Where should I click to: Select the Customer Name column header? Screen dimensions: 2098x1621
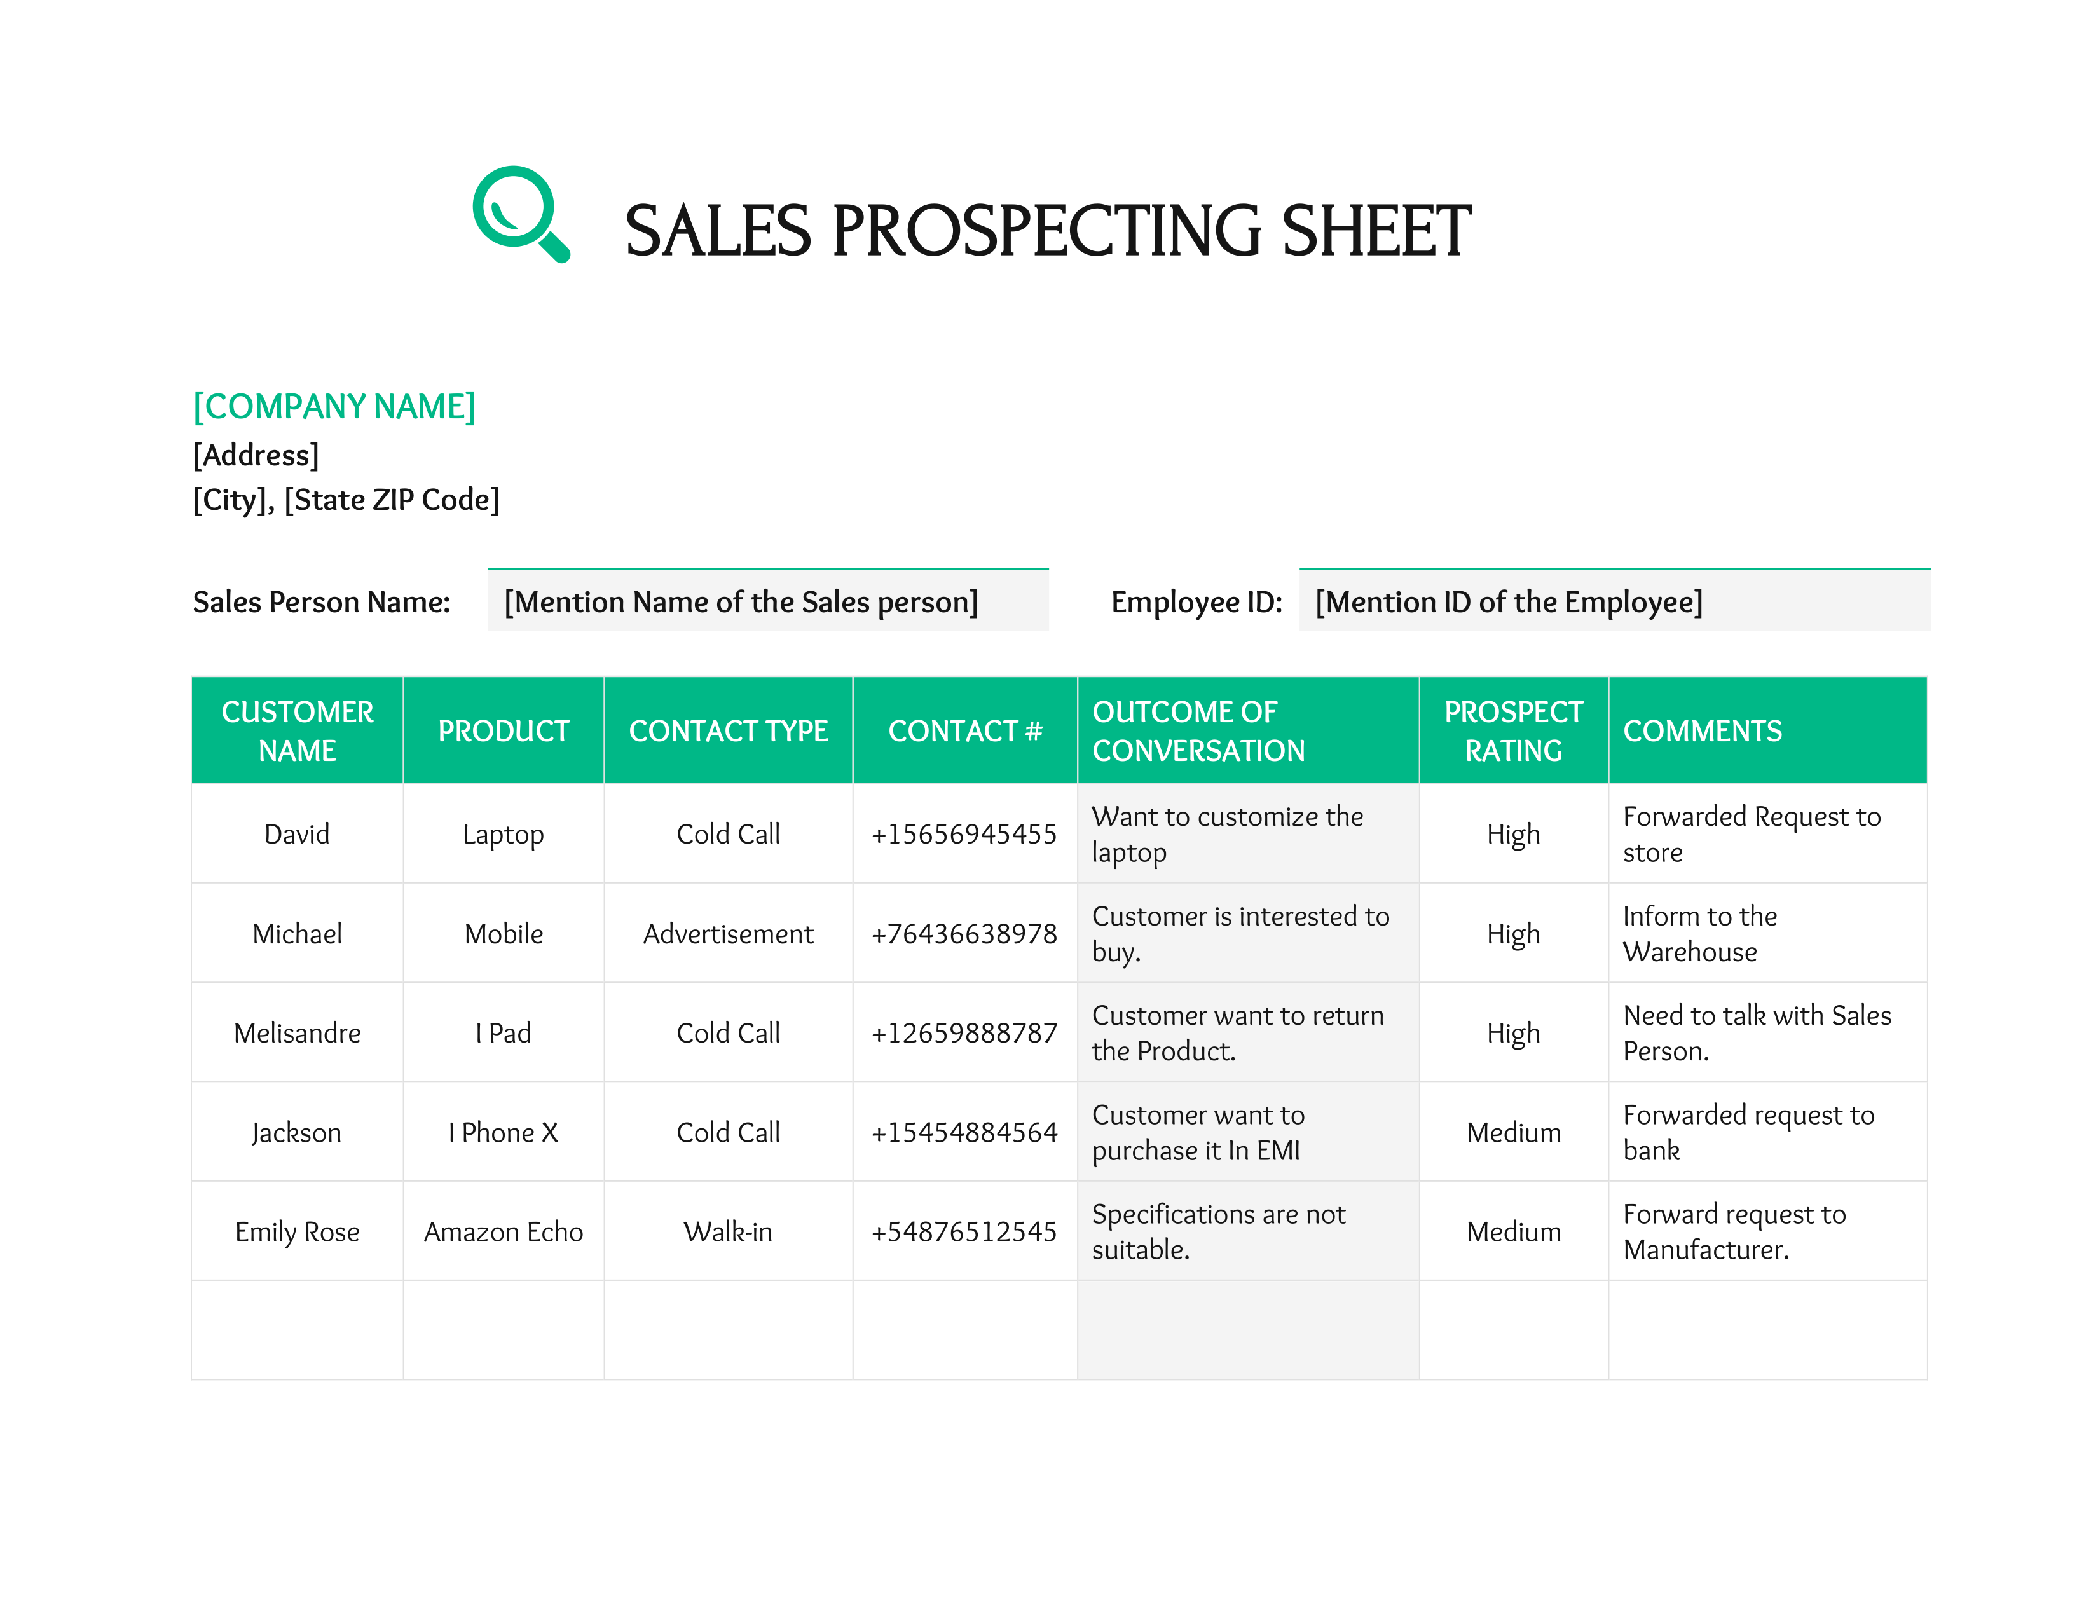298,731
